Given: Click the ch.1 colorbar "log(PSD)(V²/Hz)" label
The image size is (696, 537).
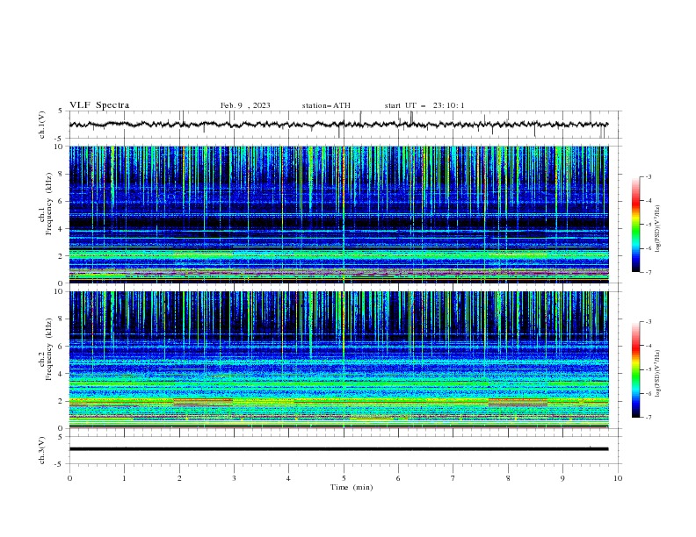Looking at the screenshot, I should [658, 229].
